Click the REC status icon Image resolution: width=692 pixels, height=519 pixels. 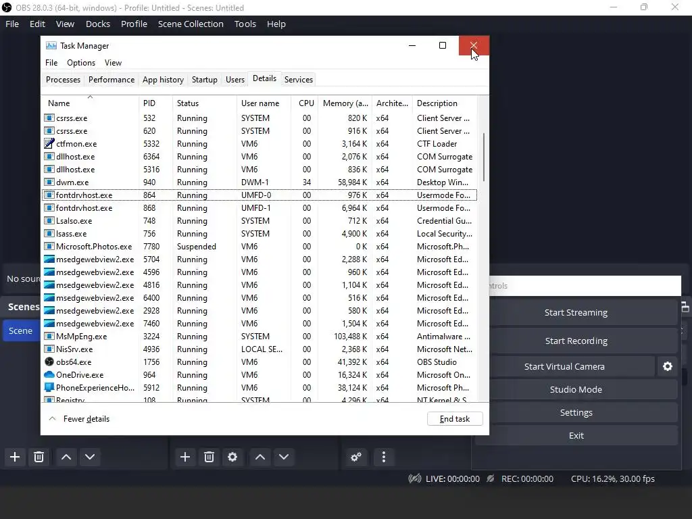coord(491,478)
